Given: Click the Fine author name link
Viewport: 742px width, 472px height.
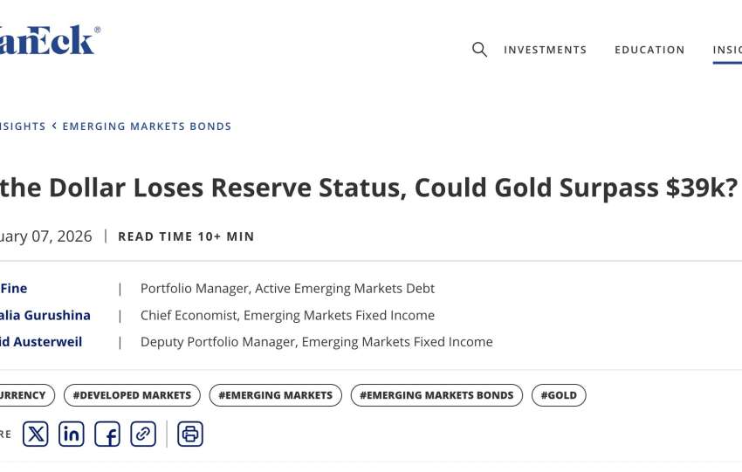Looking at the screenshot, I should (x=13, y=288).
